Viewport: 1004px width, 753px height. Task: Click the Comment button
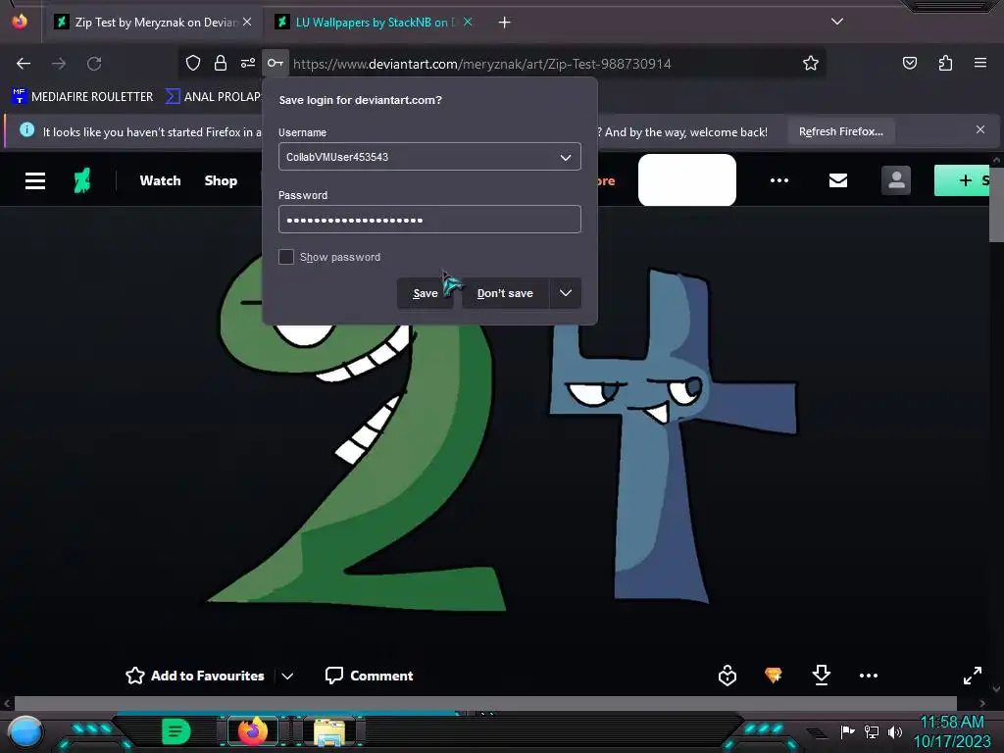[x=370, y=676]
